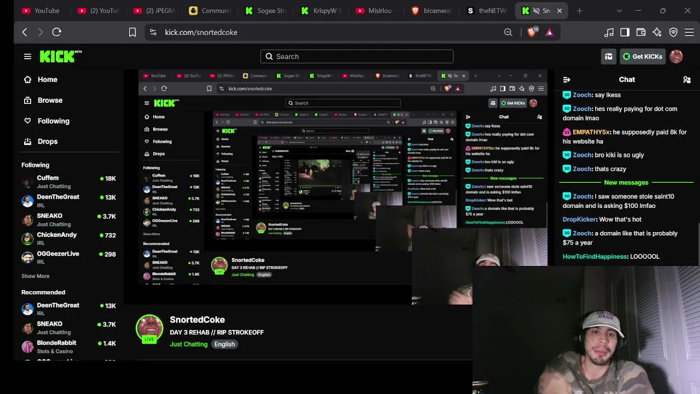Image resolution: width=700 pixels, height=394 pixels.
Task: Click the Cuffem avatar in Following list
Action: point(27,182)
